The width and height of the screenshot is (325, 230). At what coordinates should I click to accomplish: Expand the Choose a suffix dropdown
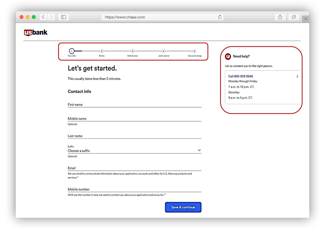[134, 151]
